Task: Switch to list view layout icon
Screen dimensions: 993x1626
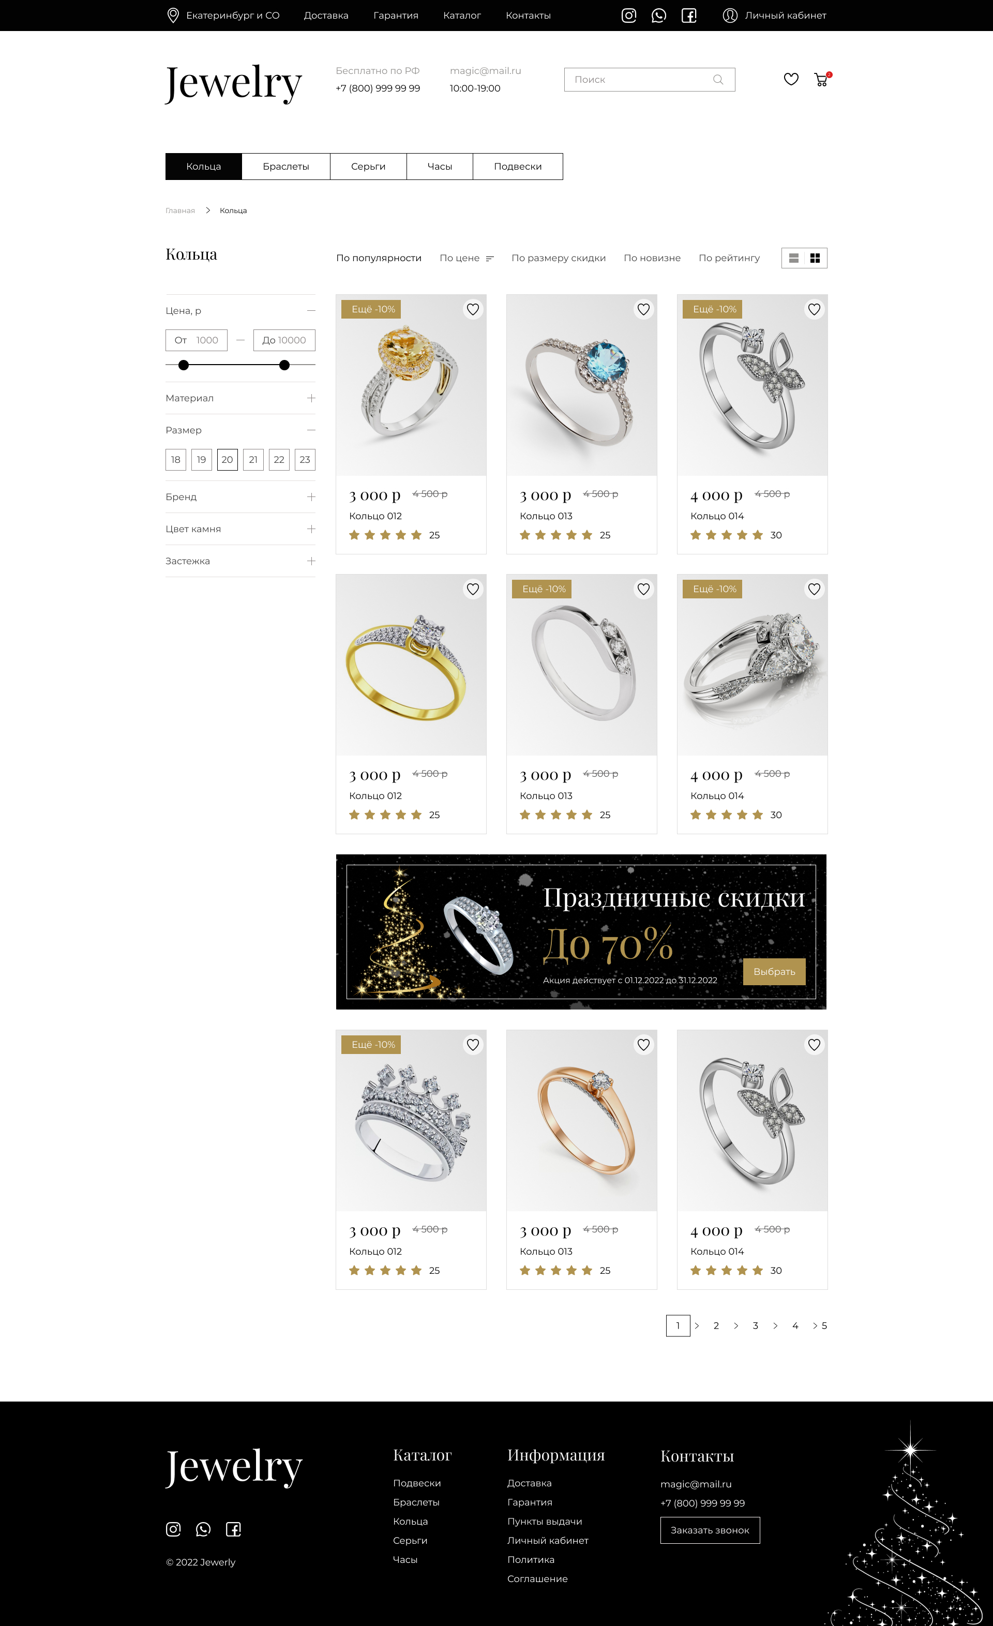Action: (794, 258)
